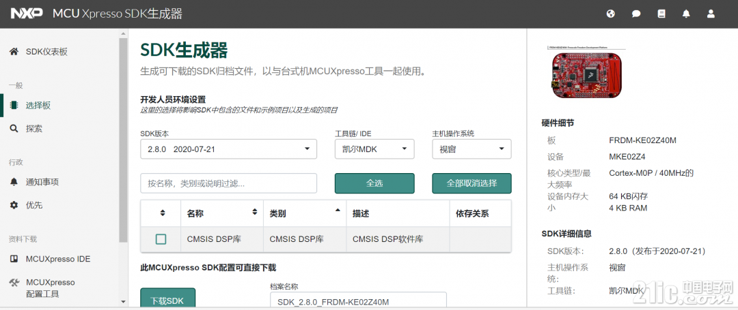
Task: Open 优先 preferences in sidebar
Action: point(34,205)
